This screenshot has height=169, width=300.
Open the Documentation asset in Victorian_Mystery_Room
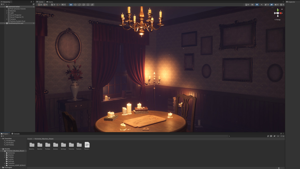[87, 145]
